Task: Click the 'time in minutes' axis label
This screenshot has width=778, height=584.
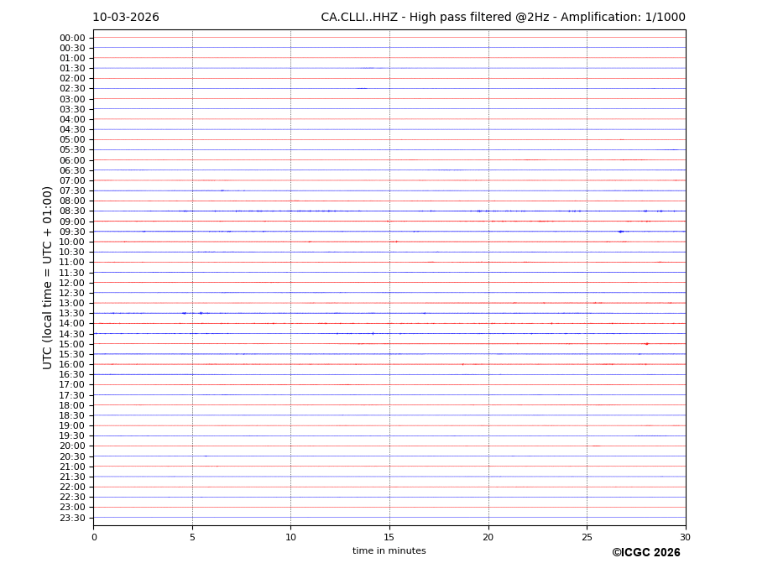Action: [389, 551]
